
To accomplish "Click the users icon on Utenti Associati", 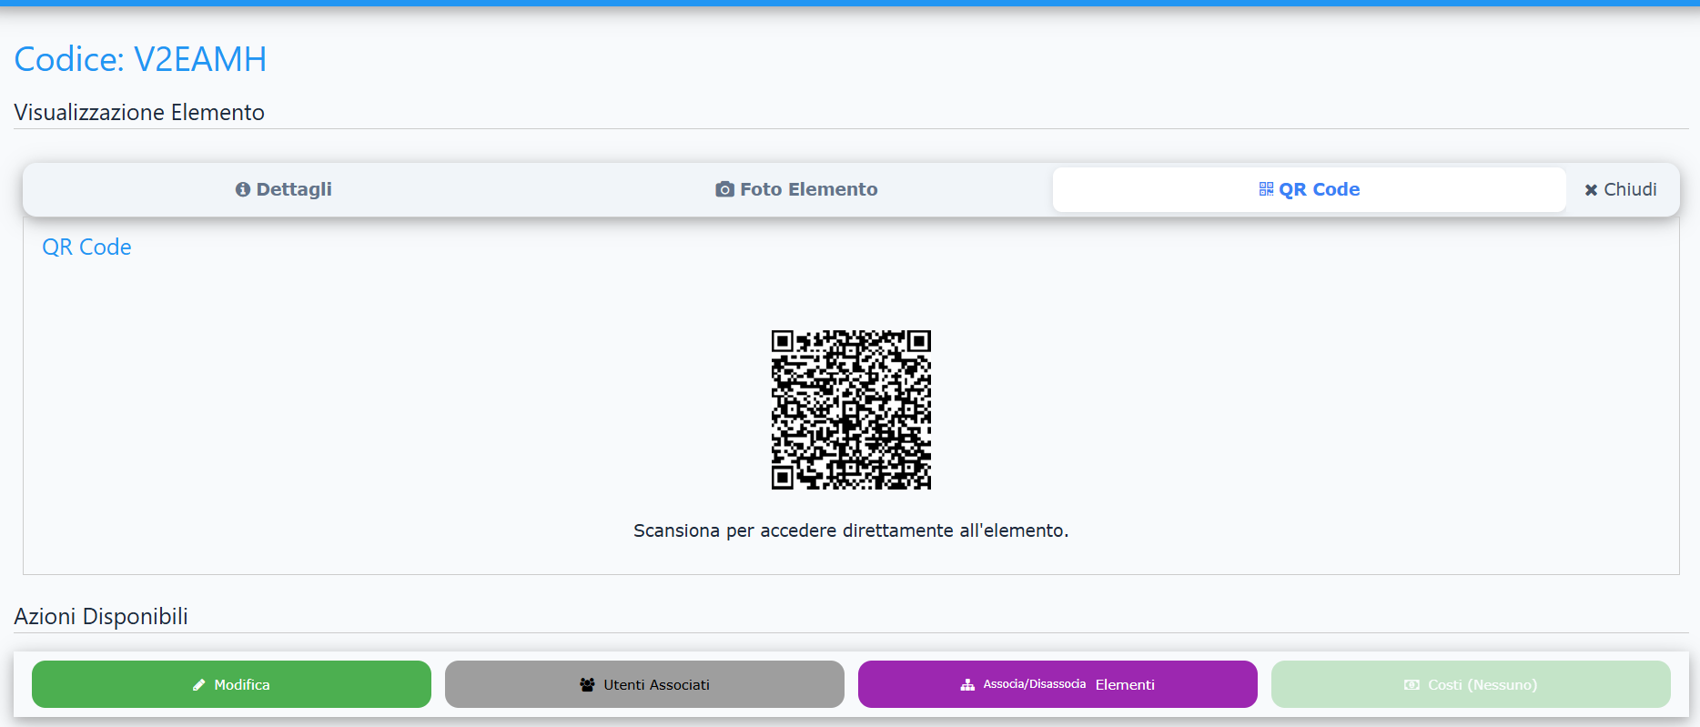I will click(587, 684).
